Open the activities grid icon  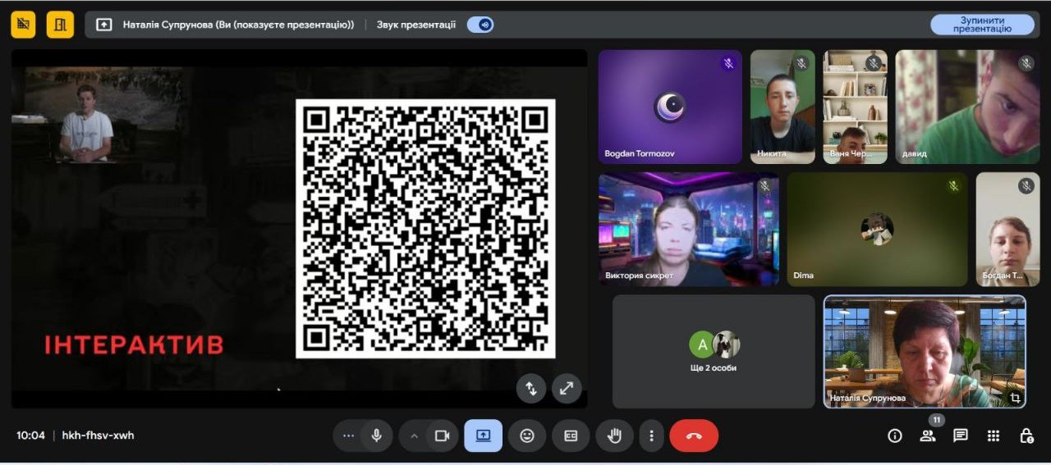click(x=994, y=435)
